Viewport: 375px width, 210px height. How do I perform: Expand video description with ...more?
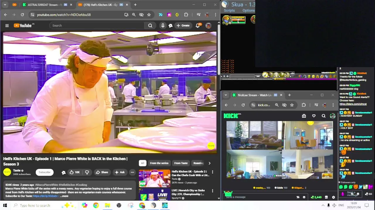coord(64,196)
